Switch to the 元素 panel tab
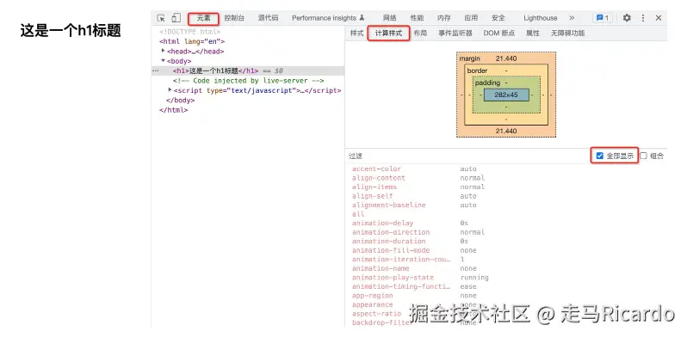The height and width of the screenshot is (337, 687). (x=203, y=18)
